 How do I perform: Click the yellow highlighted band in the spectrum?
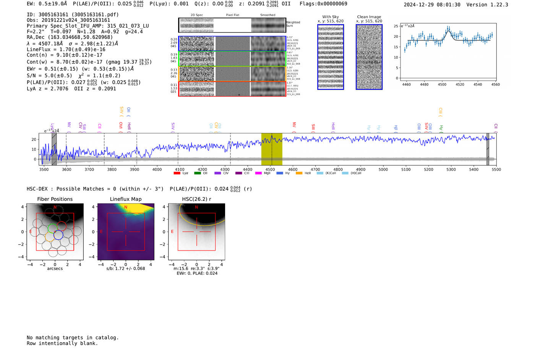pyautogui.click(x=272, y=149)
